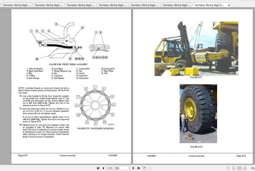The image size is (255, 171).
Task: Click step 74 tire handler instruction
Action: 44,101
